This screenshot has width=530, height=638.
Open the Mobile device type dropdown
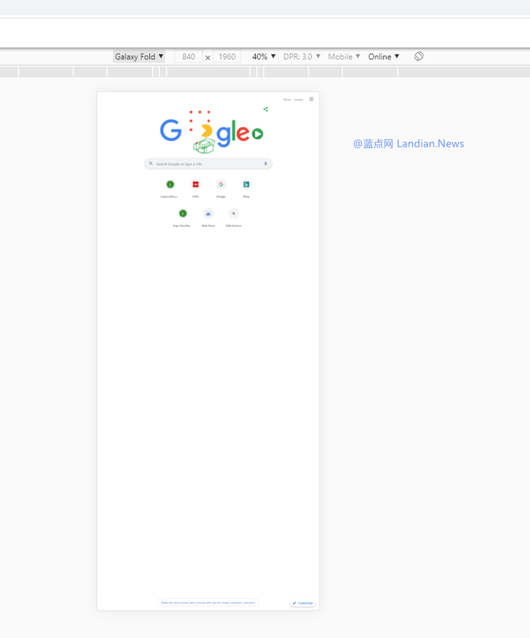pos(344,56)
